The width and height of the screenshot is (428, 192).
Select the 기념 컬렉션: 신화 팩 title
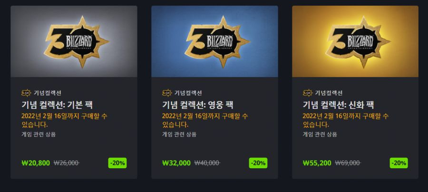[338, 105]
